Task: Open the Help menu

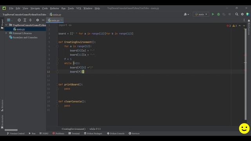Action: click(97, 8)
